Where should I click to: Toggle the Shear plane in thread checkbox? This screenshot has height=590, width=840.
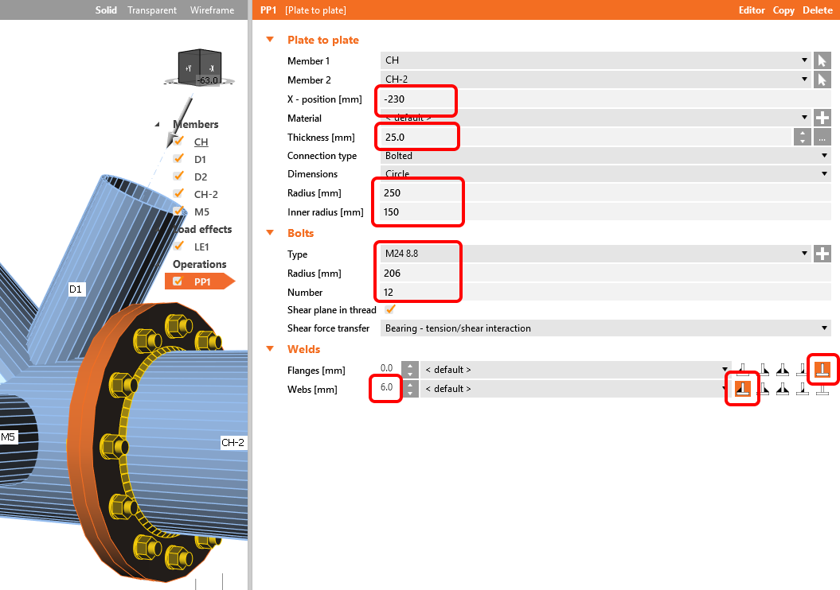point(389,309)
